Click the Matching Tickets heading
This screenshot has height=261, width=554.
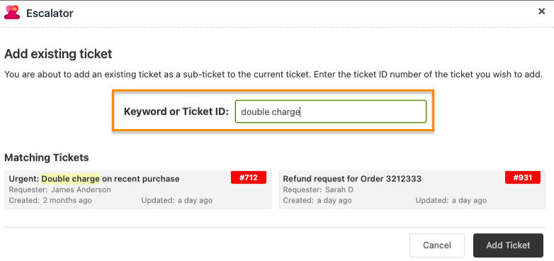pyautogui.click(x=46, y=157)
